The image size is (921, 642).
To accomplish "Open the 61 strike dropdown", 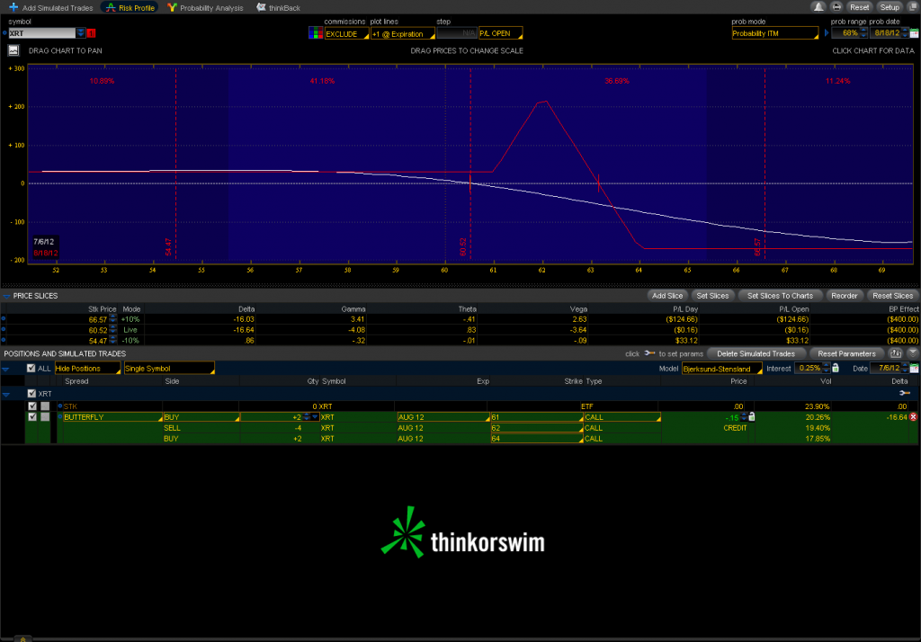I will click(537, 417).
